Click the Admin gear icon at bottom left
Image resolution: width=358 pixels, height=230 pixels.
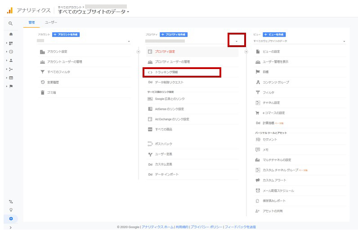[x=11, y=218]
